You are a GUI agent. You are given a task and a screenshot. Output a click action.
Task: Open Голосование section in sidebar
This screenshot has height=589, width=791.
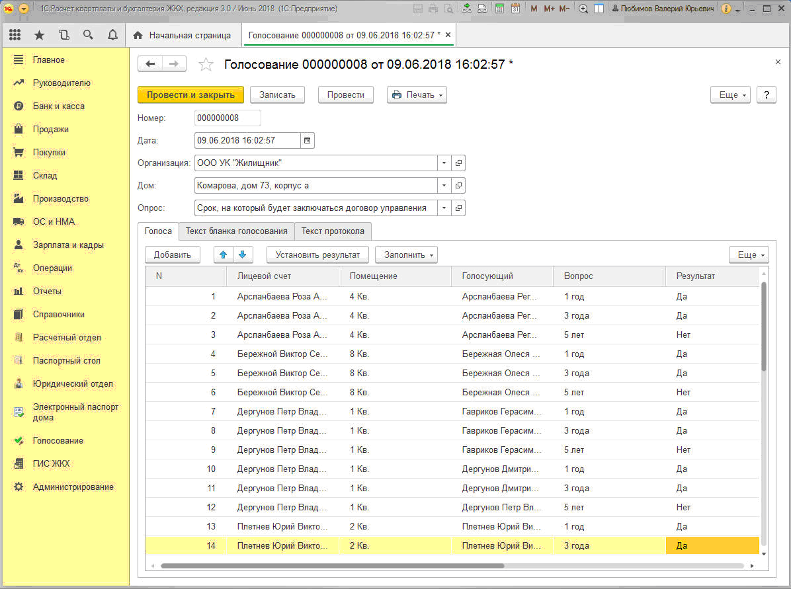click(x=58, y=440)
